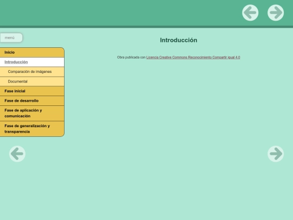The width and height of the screenshot is (293, 220).
Task: Open the Documental subpage
Action: click(x=32, y=81)
